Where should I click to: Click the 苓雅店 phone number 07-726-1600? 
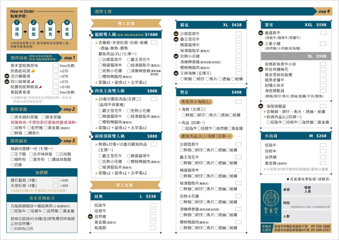(x=320, y=226)
